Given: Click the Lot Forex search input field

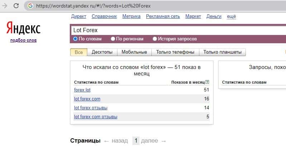Looking at the screenshot, I should [179, 30].
